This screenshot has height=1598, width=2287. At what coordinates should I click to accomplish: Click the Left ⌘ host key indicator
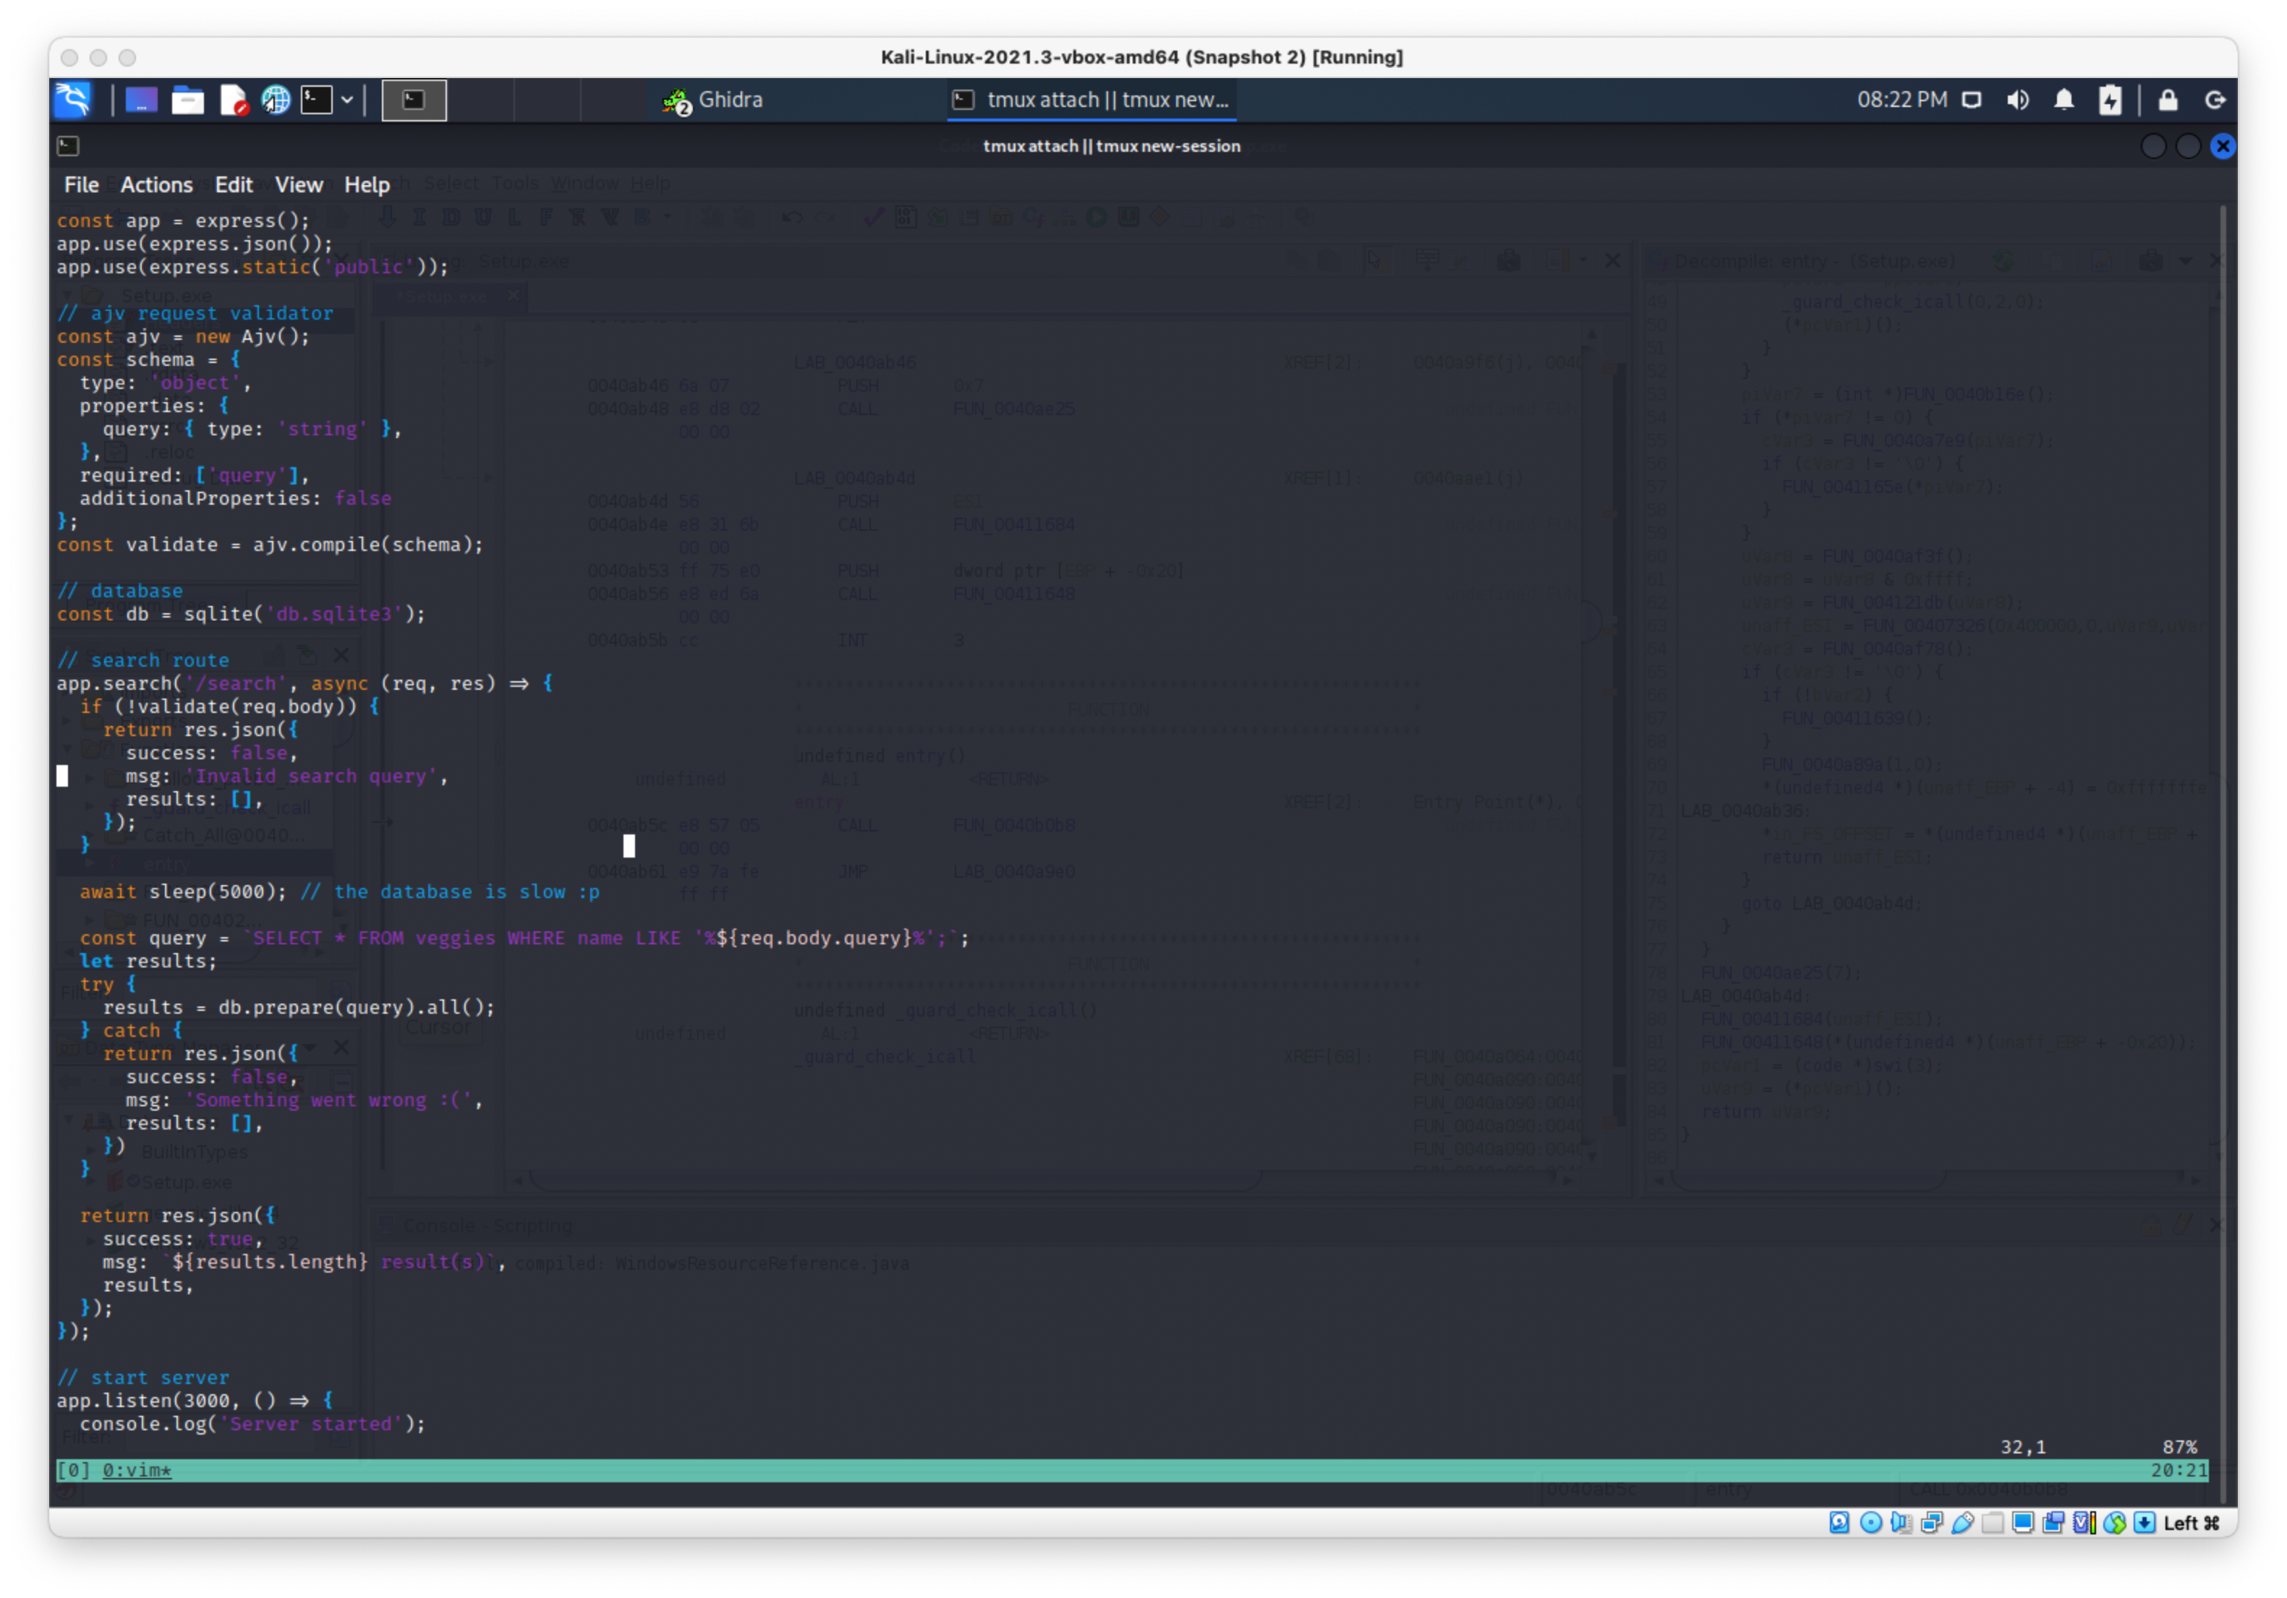coord(2192,1524)
